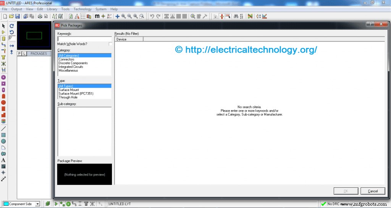Click the Zoom In magnifier icon
The height and width of the screenshot is (208, 391).
pyautogui.click(x=123, y=16)
